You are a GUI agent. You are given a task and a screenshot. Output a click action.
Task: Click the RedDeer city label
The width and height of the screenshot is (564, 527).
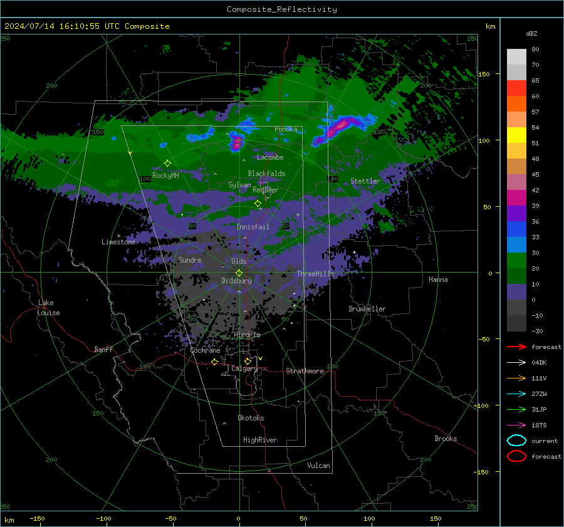(266, 190)
